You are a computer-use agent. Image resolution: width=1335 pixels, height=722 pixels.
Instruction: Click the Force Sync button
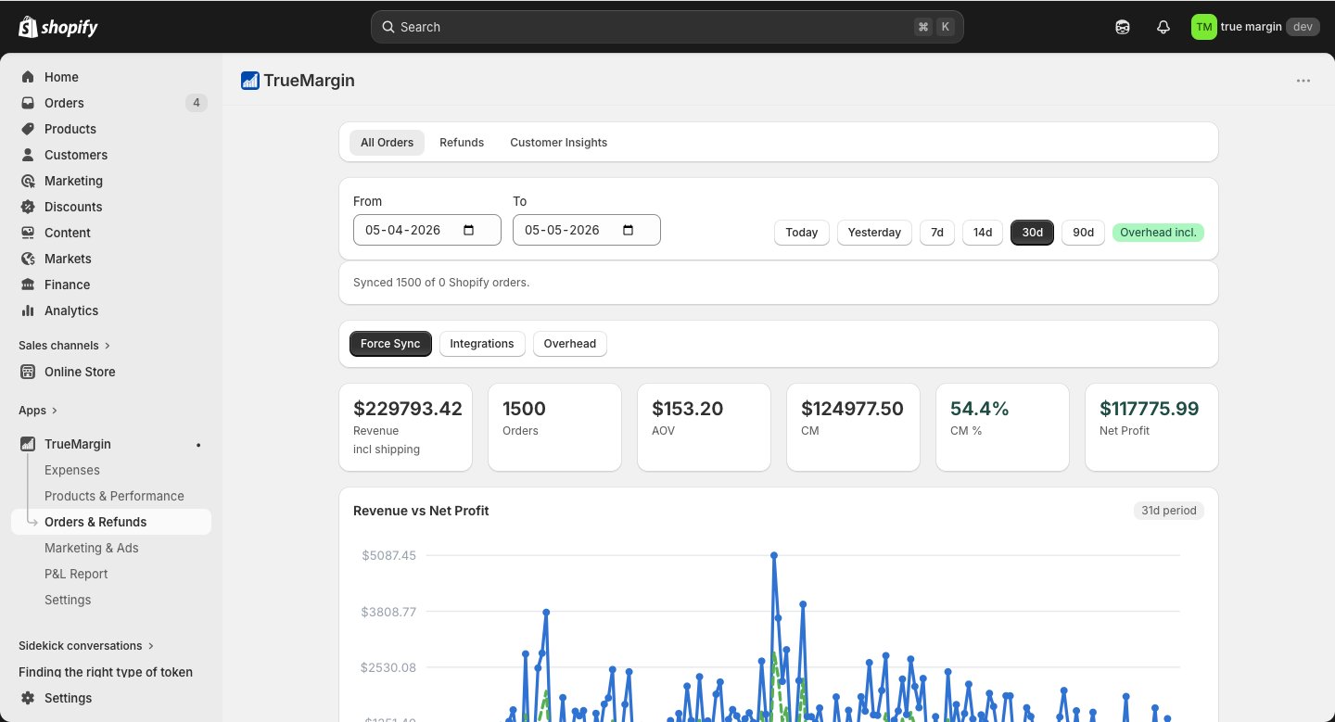click(390, 343)
